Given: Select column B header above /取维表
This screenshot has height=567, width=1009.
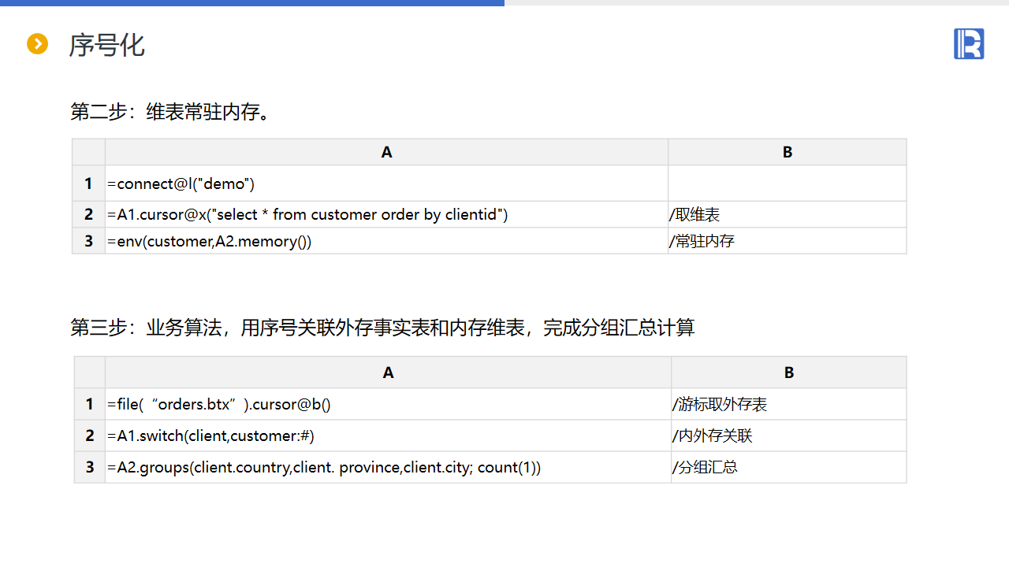Looking at the screenshot, I should (x=787, y=152).
